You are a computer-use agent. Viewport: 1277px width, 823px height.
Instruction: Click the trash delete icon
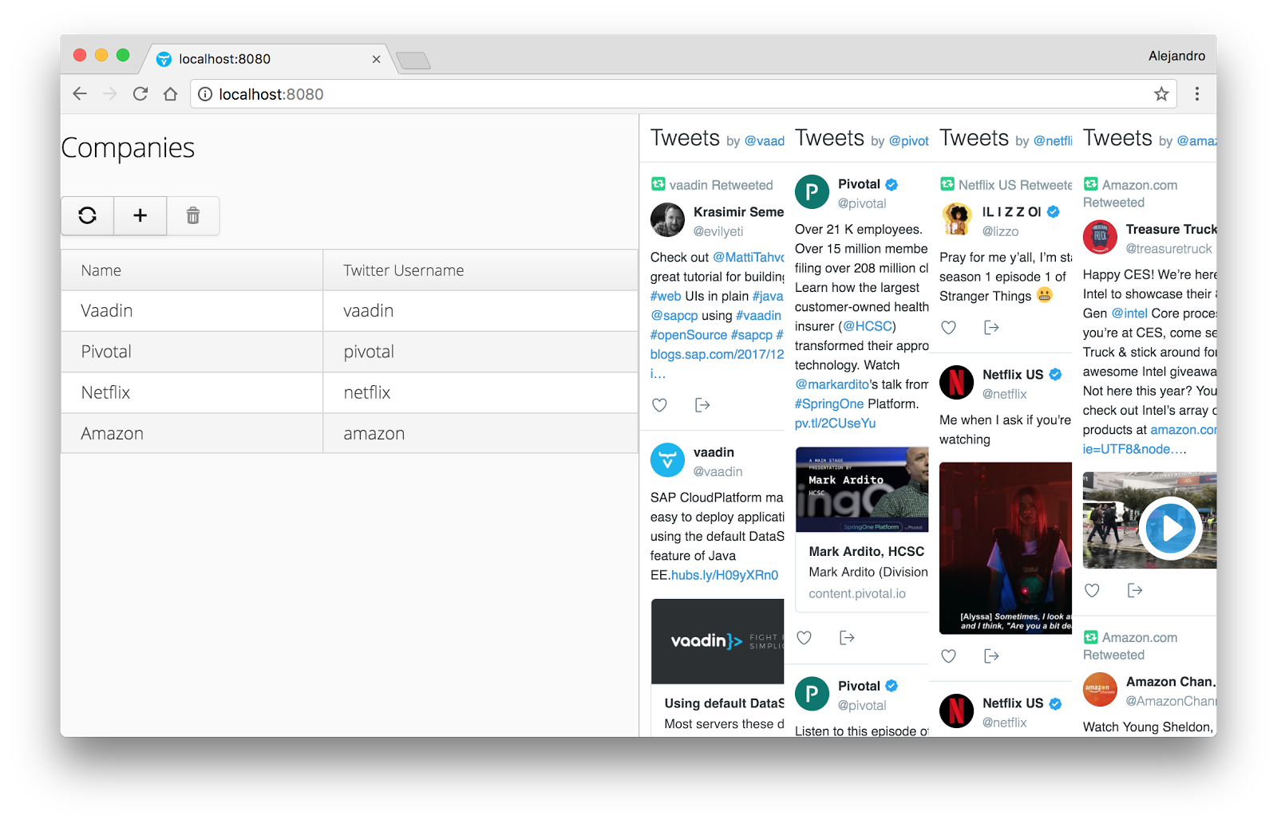tap(193, 215)
